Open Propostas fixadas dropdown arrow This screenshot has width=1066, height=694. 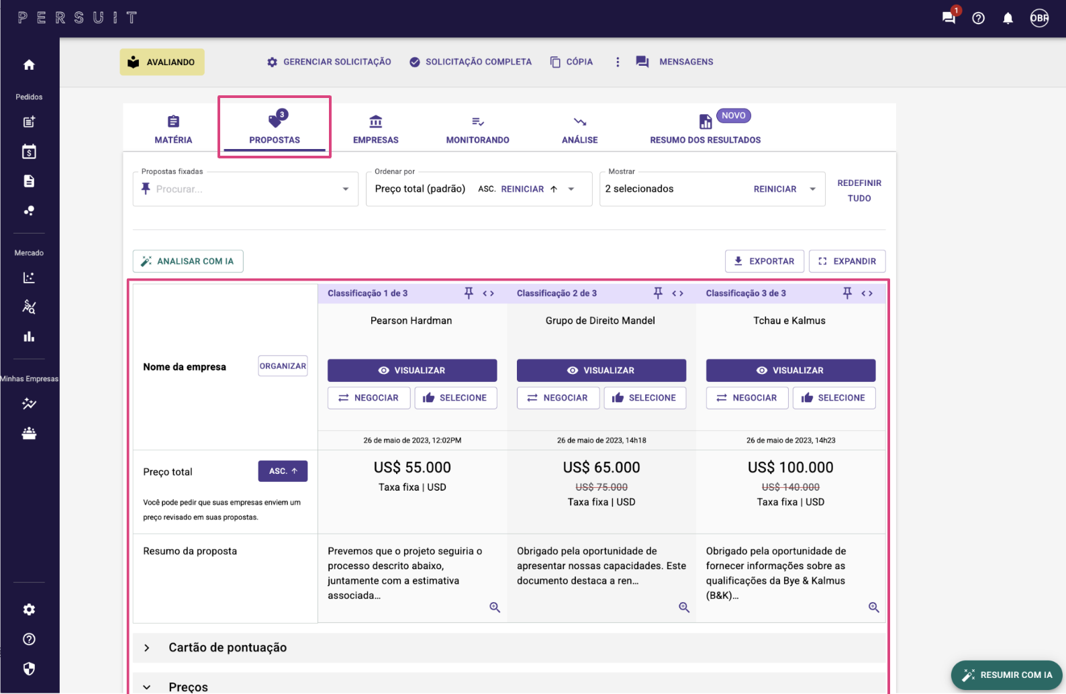click(x=346, y=189)
